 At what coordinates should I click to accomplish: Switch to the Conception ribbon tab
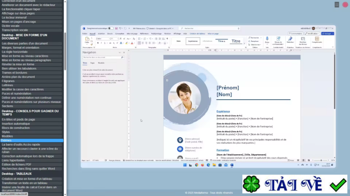tap(119, 34)
